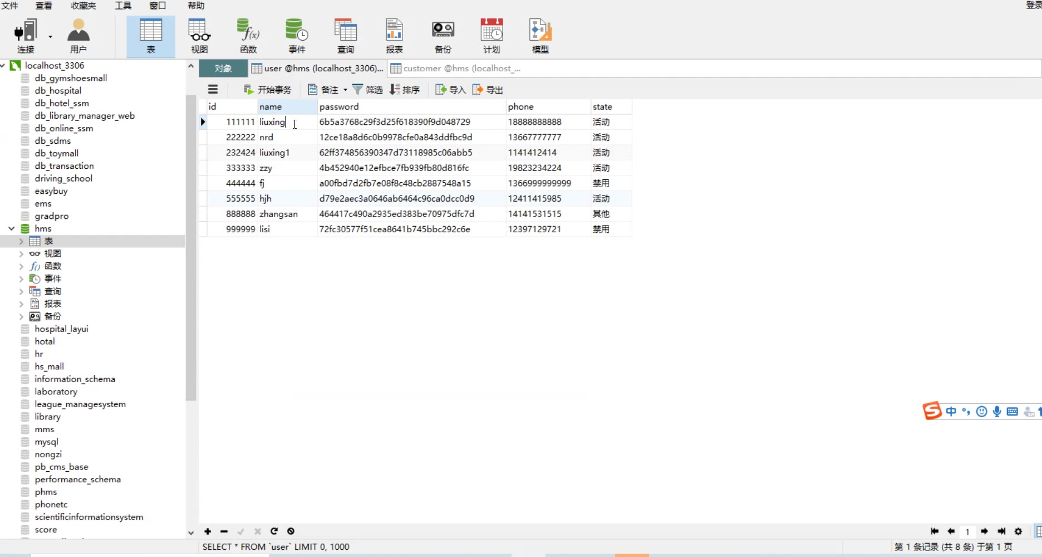The width and height of the screenshot is (1042, 557).
Task: Switch to the 对象 tab
Action: pyautogui.click(x=223, y=69)
